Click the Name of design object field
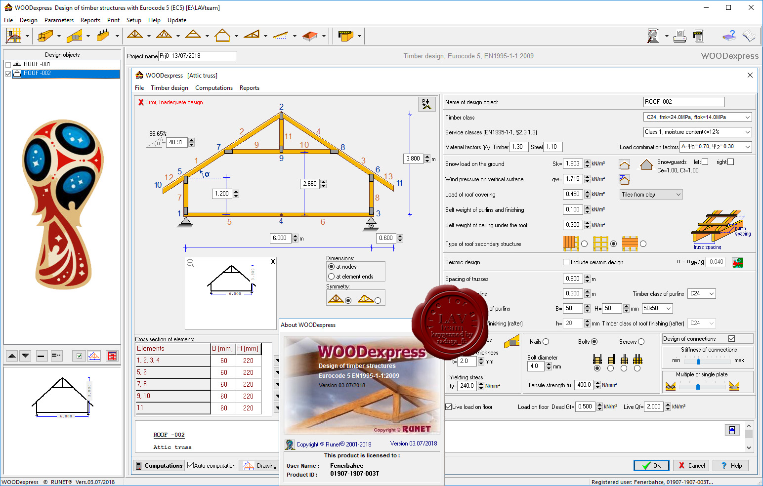Screen dimensions: 763x486 (684, 102)
